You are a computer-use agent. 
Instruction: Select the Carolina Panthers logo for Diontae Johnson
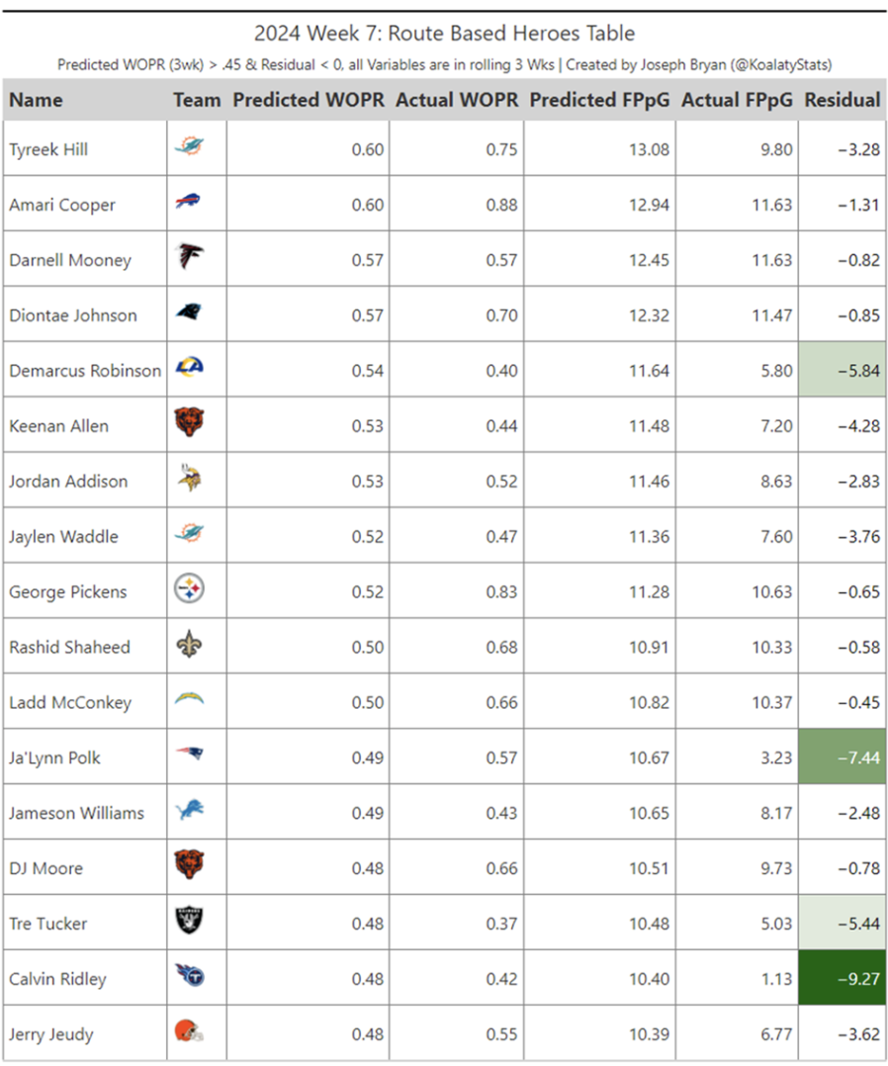[188, 314]
